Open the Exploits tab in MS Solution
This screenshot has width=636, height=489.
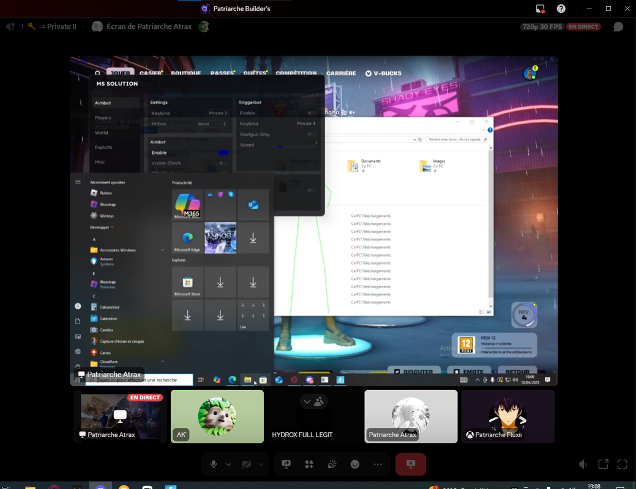coord(103,147)
